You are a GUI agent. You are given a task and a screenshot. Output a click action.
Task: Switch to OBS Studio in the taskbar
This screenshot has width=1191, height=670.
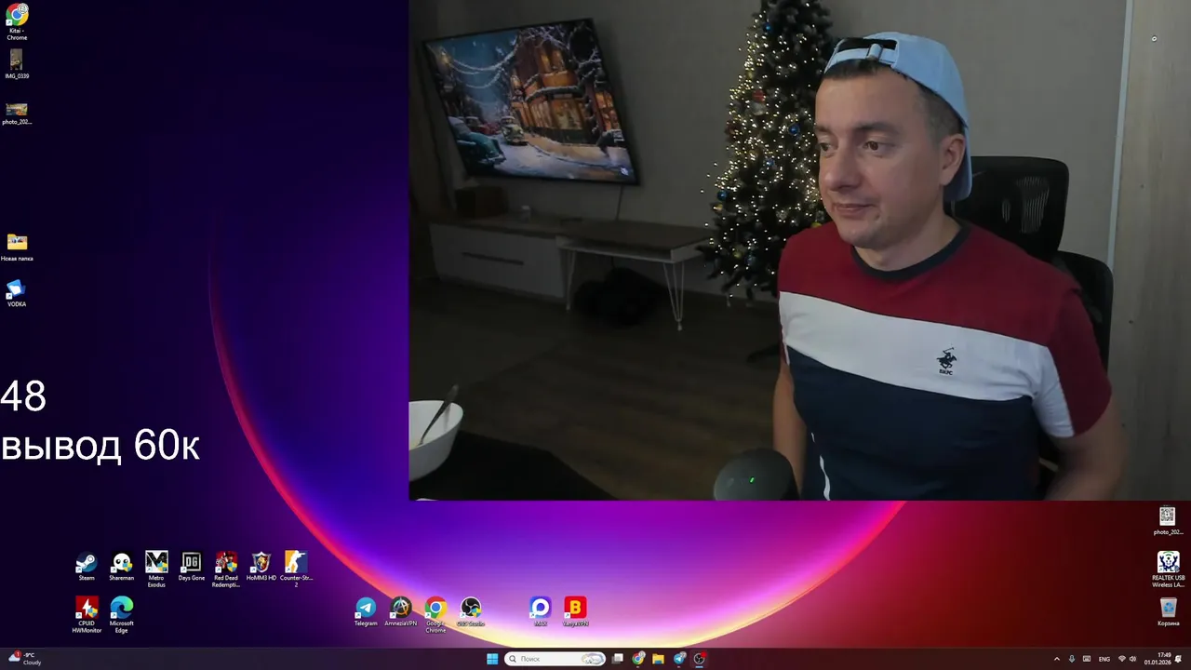[x=700, y=659]
